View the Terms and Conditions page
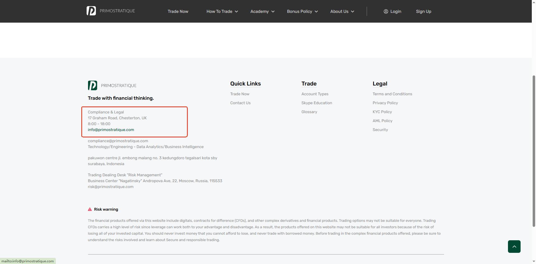Screen dimensions: 536x264 pos(392,94)
